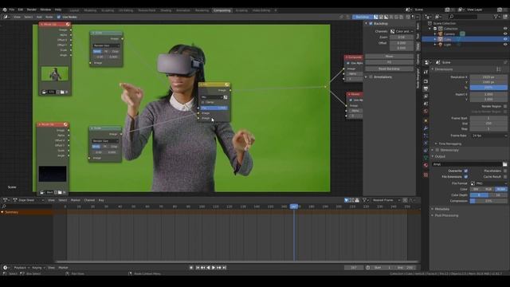
Task: Click the Blender logo icon in top bar
Action: pyautogui.click(x=5, y=10)
